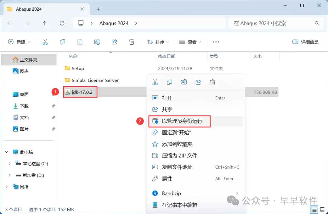Viewport: 328px width, 214px height.
Task: Open 图片 quick access item
Action: 29,129
